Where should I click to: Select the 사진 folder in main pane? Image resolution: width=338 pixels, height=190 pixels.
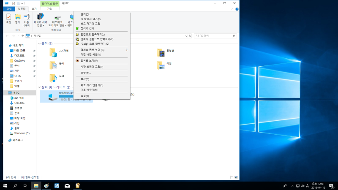point(164,65)
